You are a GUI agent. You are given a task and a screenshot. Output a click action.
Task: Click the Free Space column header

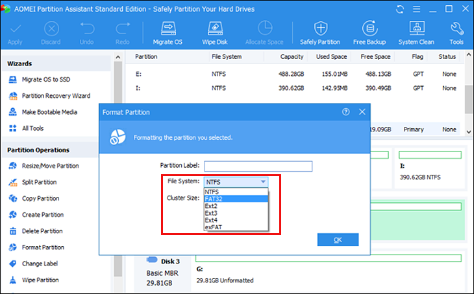point(375,57)
